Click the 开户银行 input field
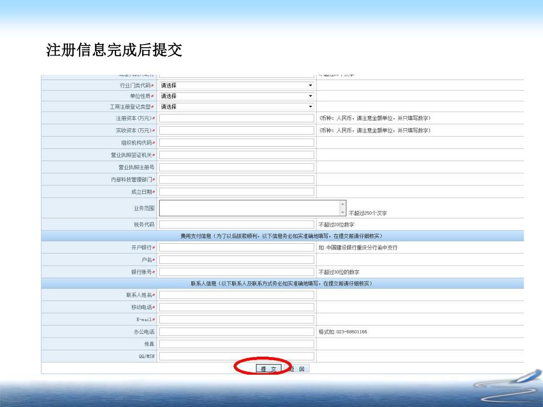This screenshot has width=543, height=407. (237, 247)
